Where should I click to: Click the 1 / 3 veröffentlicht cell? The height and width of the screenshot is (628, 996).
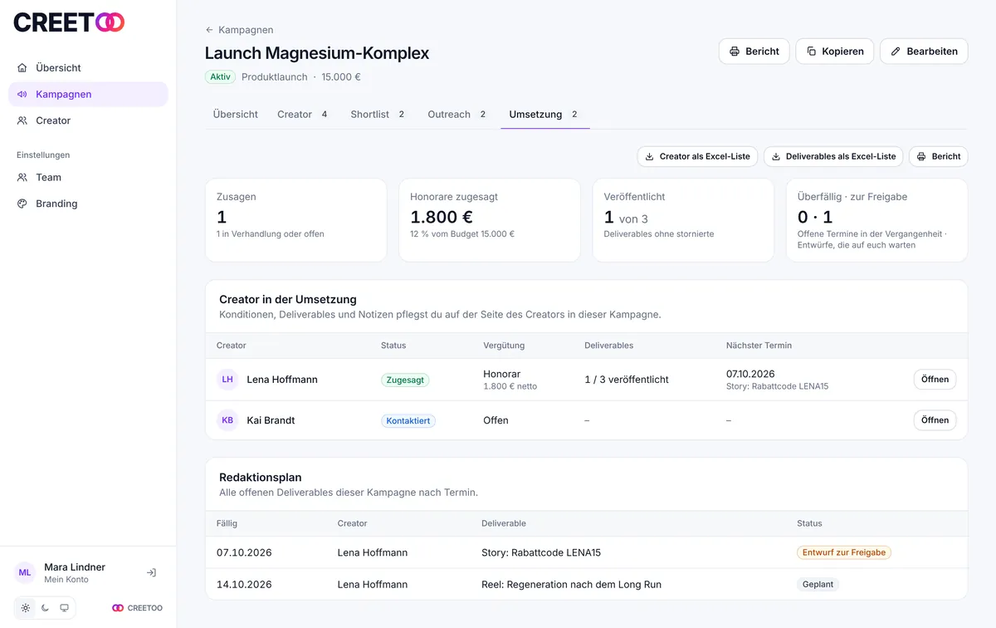(x=627, y=380)
